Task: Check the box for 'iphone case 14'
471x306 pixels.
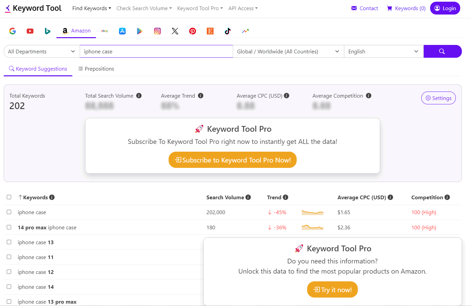Action: (9, 287)
